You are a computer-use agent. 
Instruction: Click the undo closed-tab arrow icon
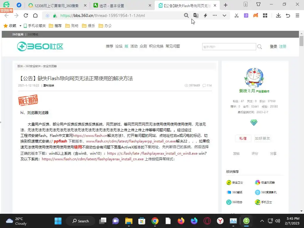[288, 15]
